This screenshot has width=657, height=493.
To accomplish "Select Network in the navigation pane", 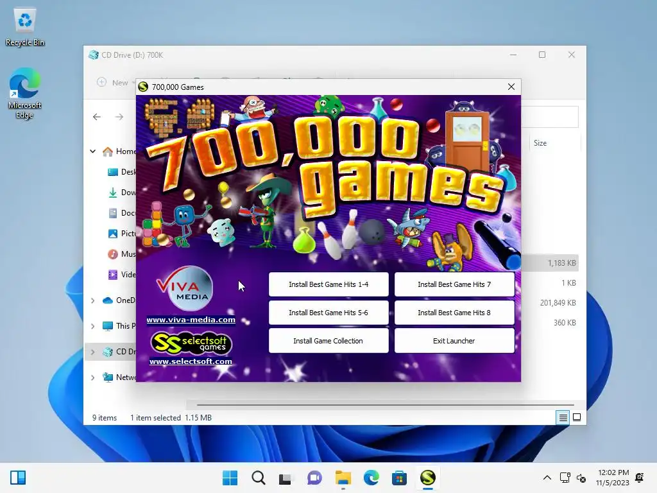I will click(x=119, y=377).
